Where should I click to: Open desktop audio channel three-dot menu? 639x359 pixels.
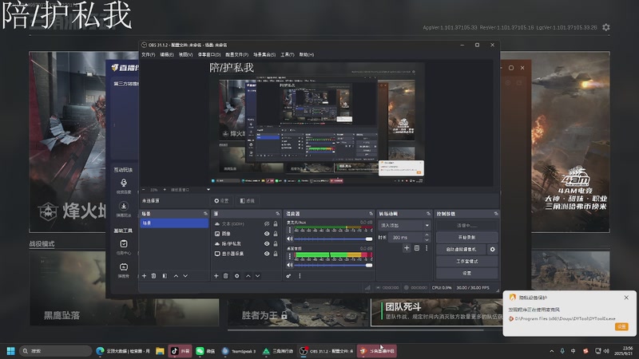click(290, 256)
